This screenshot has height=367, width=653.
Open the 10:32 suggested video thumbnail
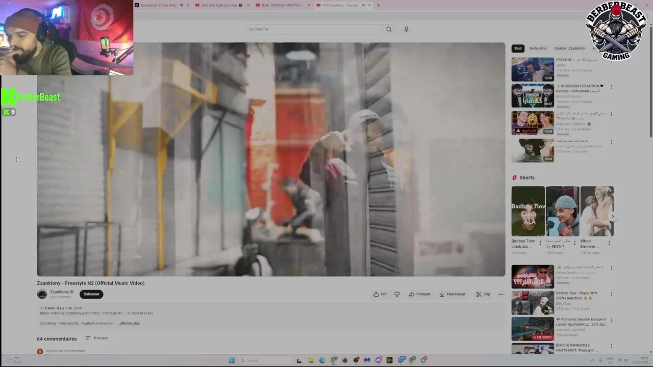pos(533,150)
